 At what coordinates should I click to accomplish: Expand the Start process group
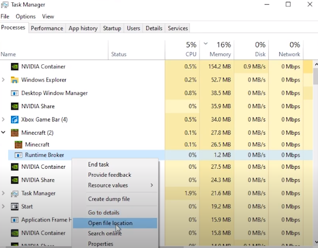[x=3, y=206]
